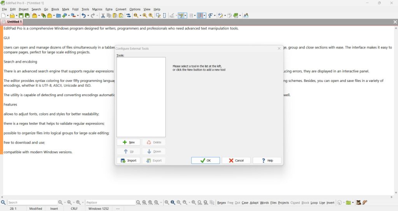Click the New file icon in the toolbar
The width and height of the screenshot is (398, 211).
3,16
